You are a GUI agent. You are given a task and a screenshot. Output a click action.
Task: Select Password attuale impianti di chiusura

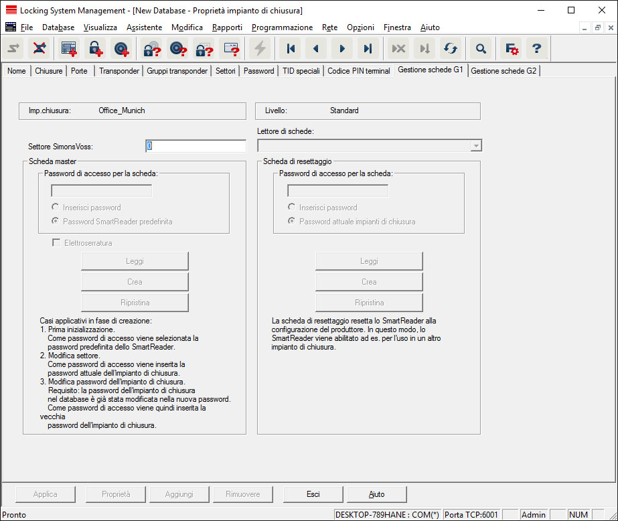[292, 222]
